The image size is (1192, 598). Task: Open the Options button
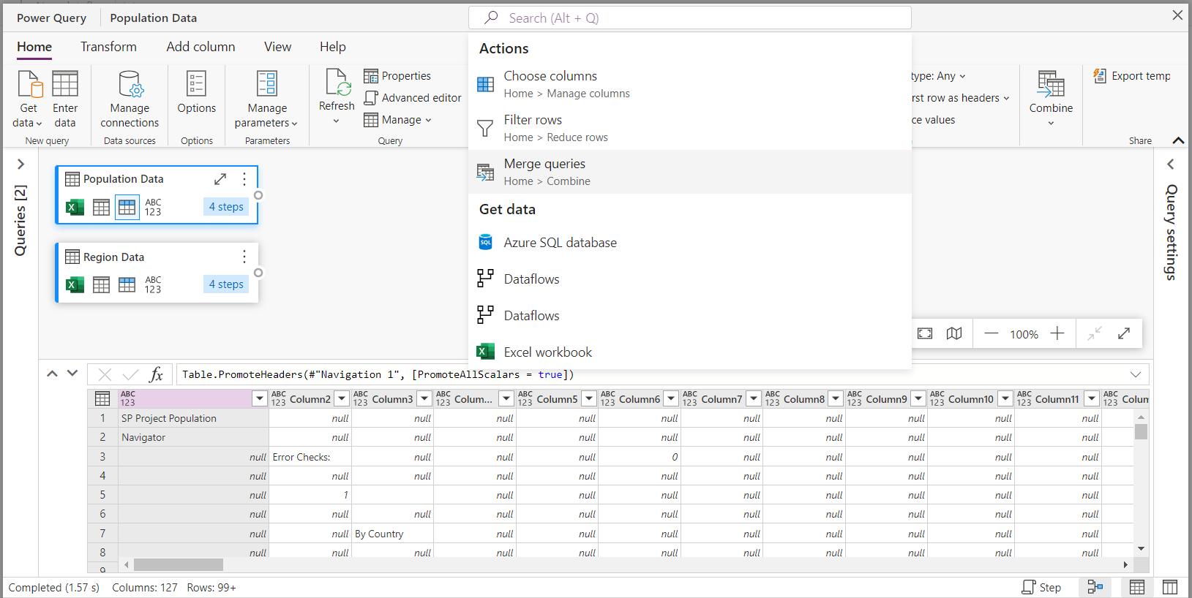[197, 92]
